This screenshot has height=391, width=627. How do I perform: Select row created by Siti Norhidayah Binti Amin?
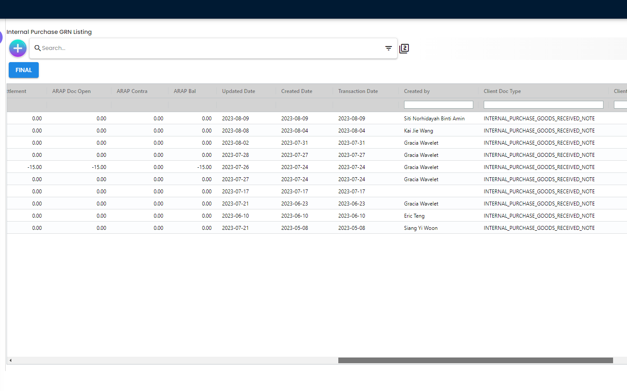[x=434, y=119]
